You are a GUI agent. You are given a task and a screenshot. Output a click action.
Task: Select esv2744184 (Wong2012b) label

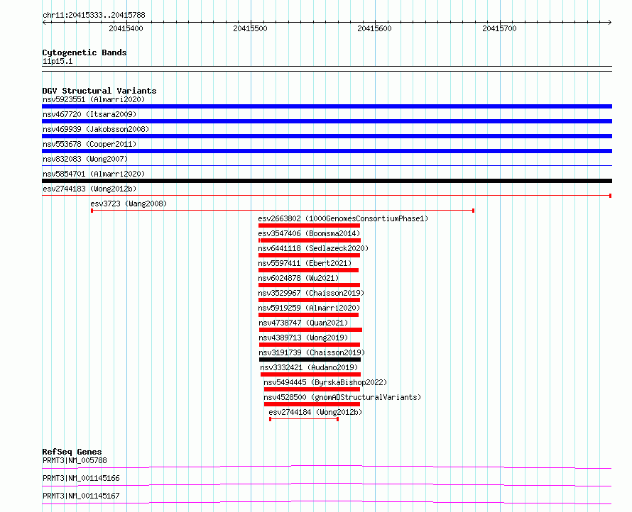pos(315,412)
